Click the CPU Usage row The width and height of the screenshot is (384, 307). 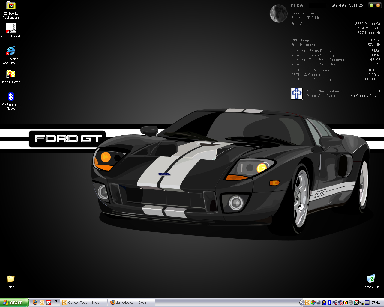(336, 40)
